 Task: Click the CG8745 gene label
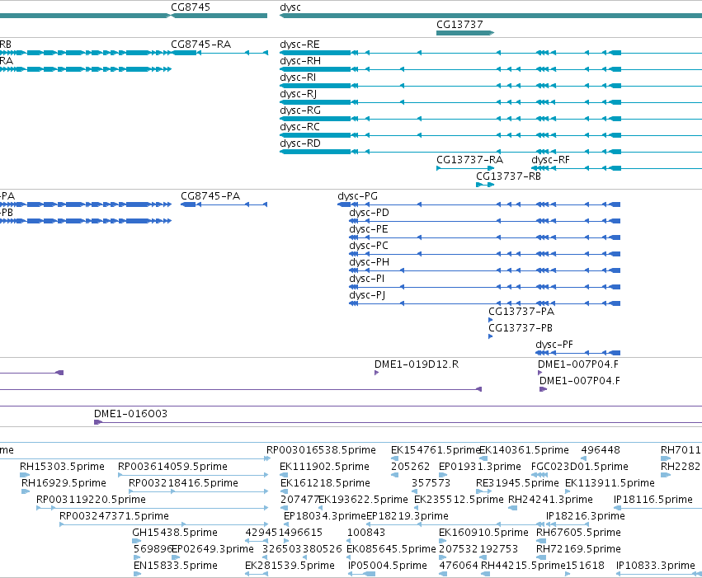pyautogui.click(x=191, y=7)
